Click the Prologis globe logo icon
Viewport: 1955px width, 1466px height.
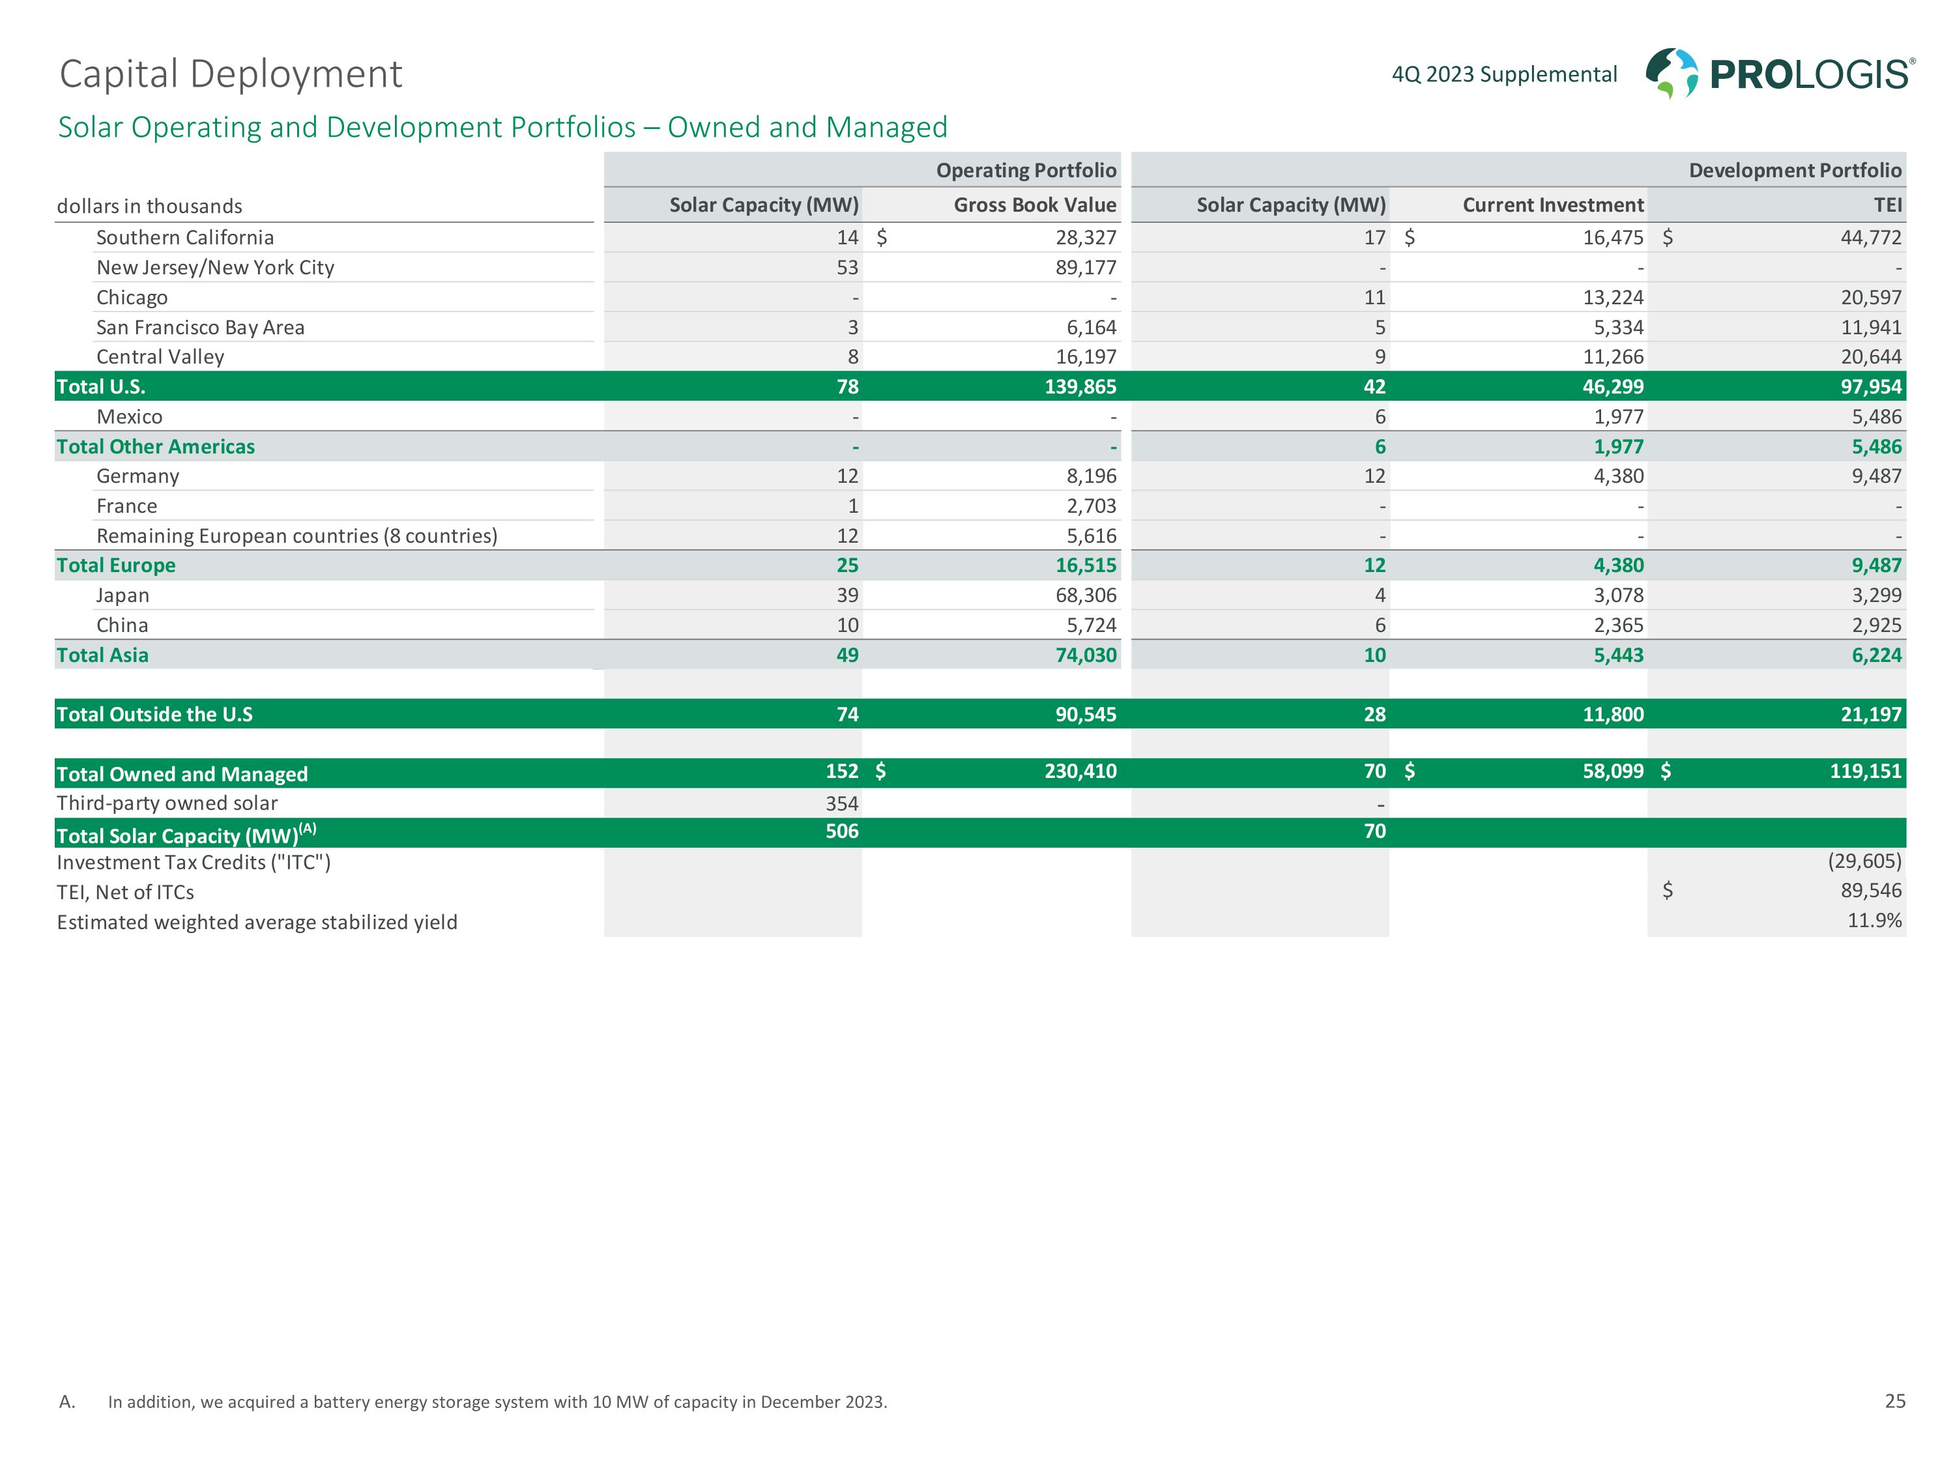click(1670, 72)
